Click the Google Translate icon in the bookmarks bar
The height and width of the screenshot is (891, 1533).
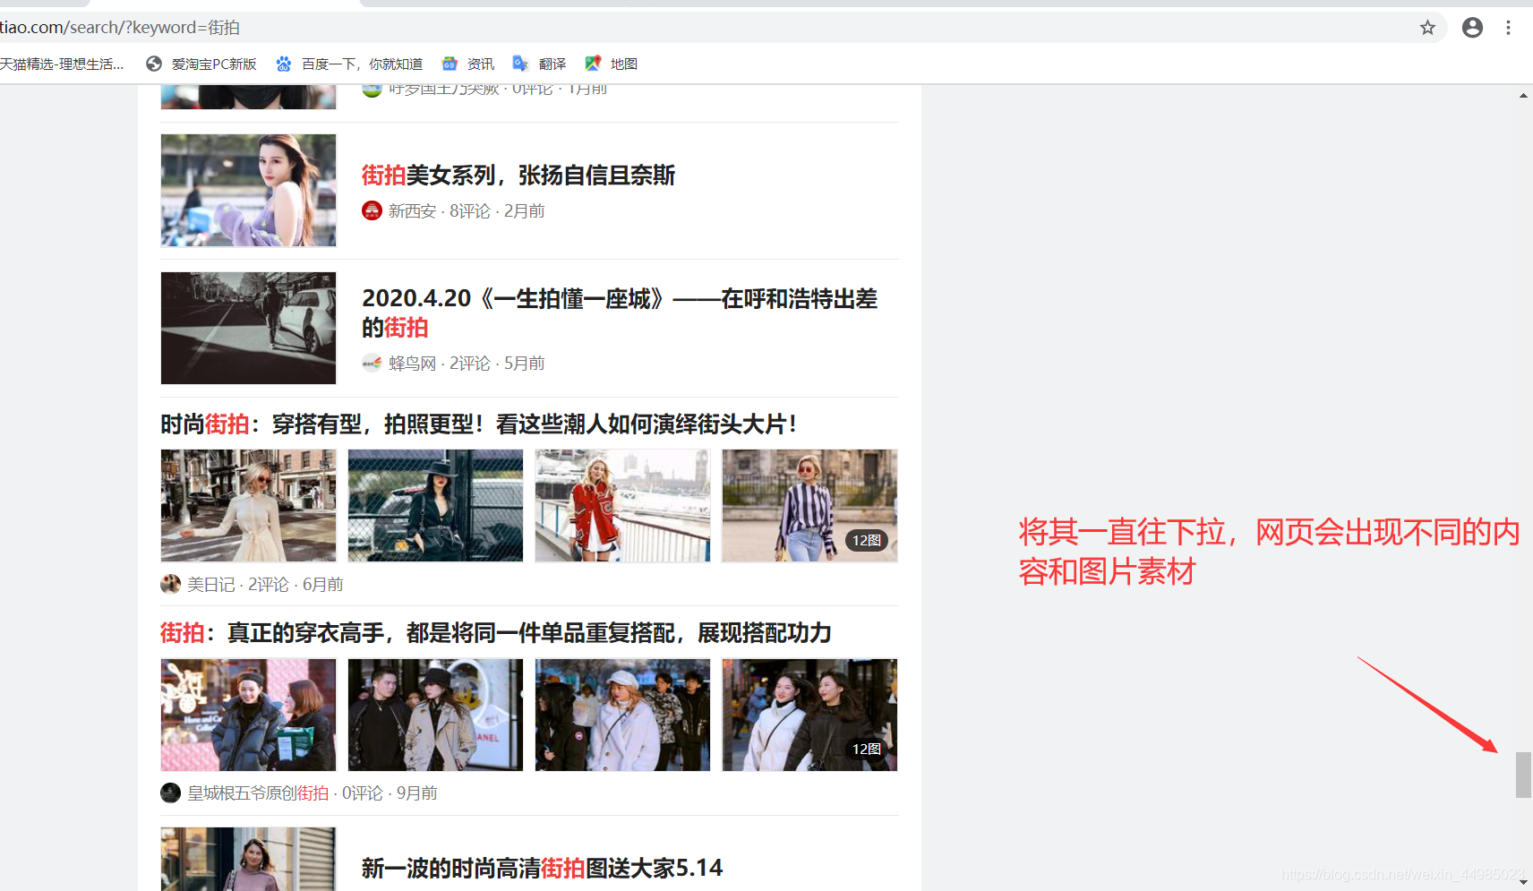(x=520, y=64)
